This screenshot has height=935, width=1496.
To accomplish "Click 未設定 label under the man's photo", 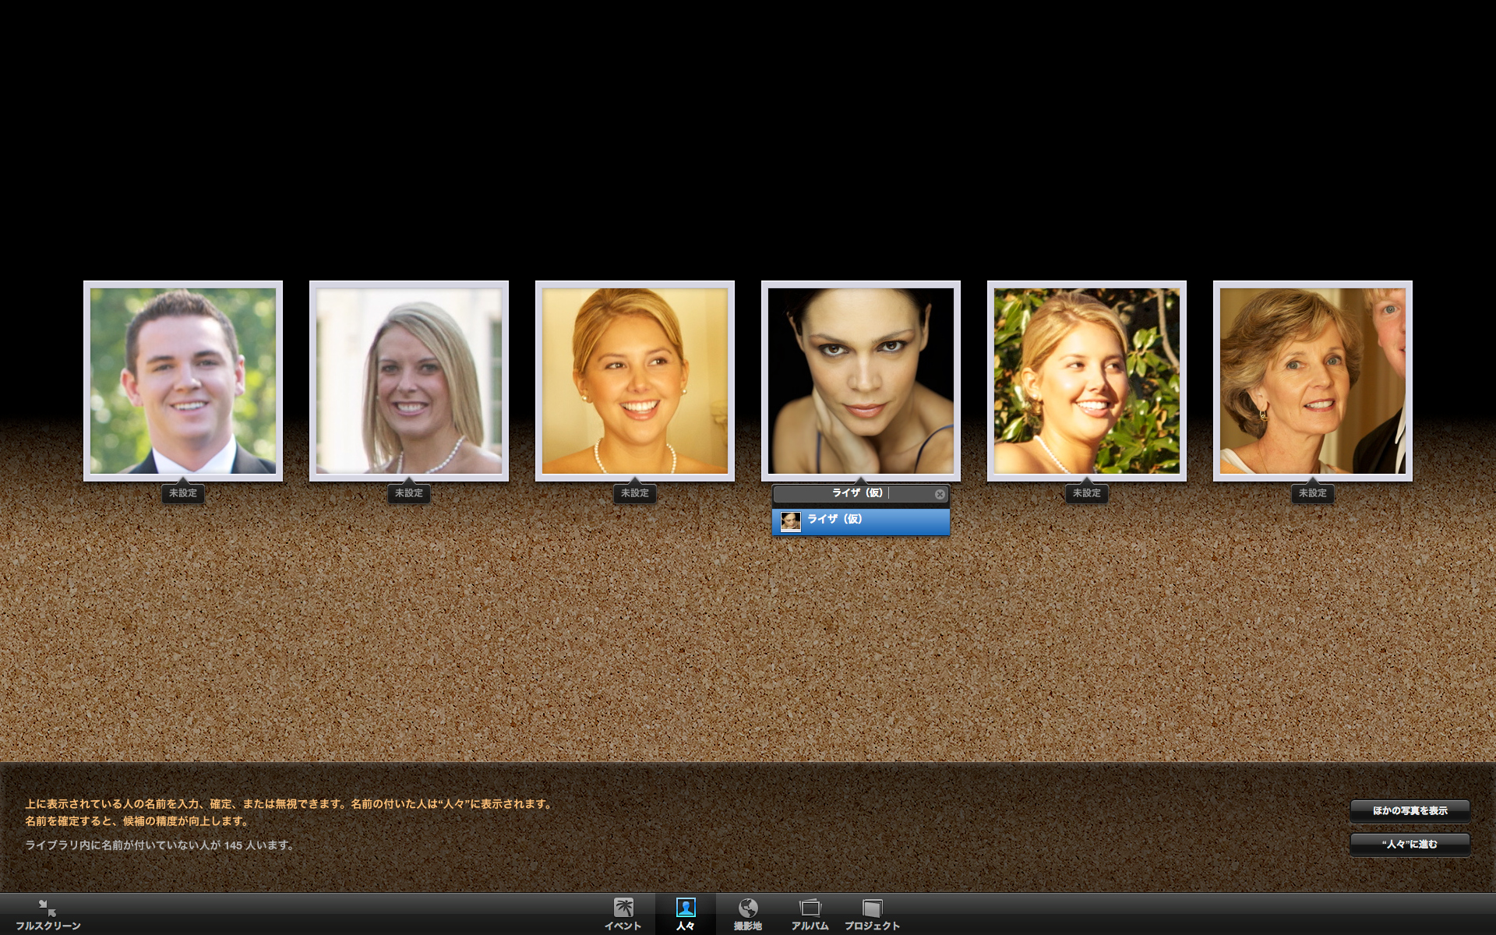I will coord(183,493).
